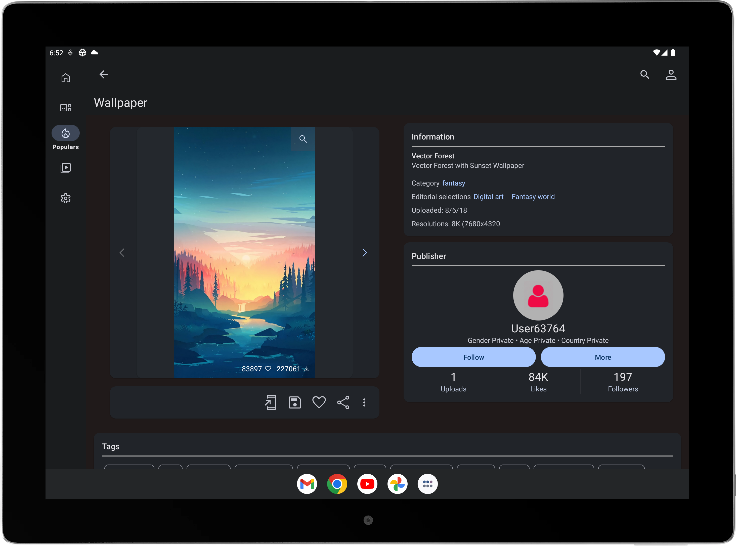This screenshot has height=546, width=736.
Task: Open the fantasy category link
Action: (453, 183)
